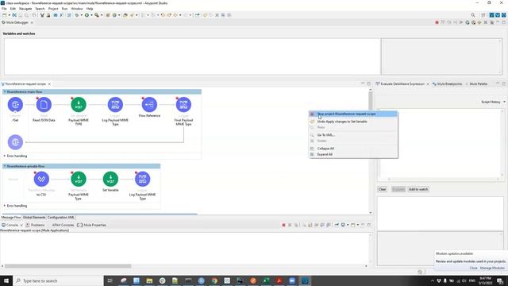Choose Collapse All in the context menu
This screenshot has width=508, height=286.
click(353, 149)
